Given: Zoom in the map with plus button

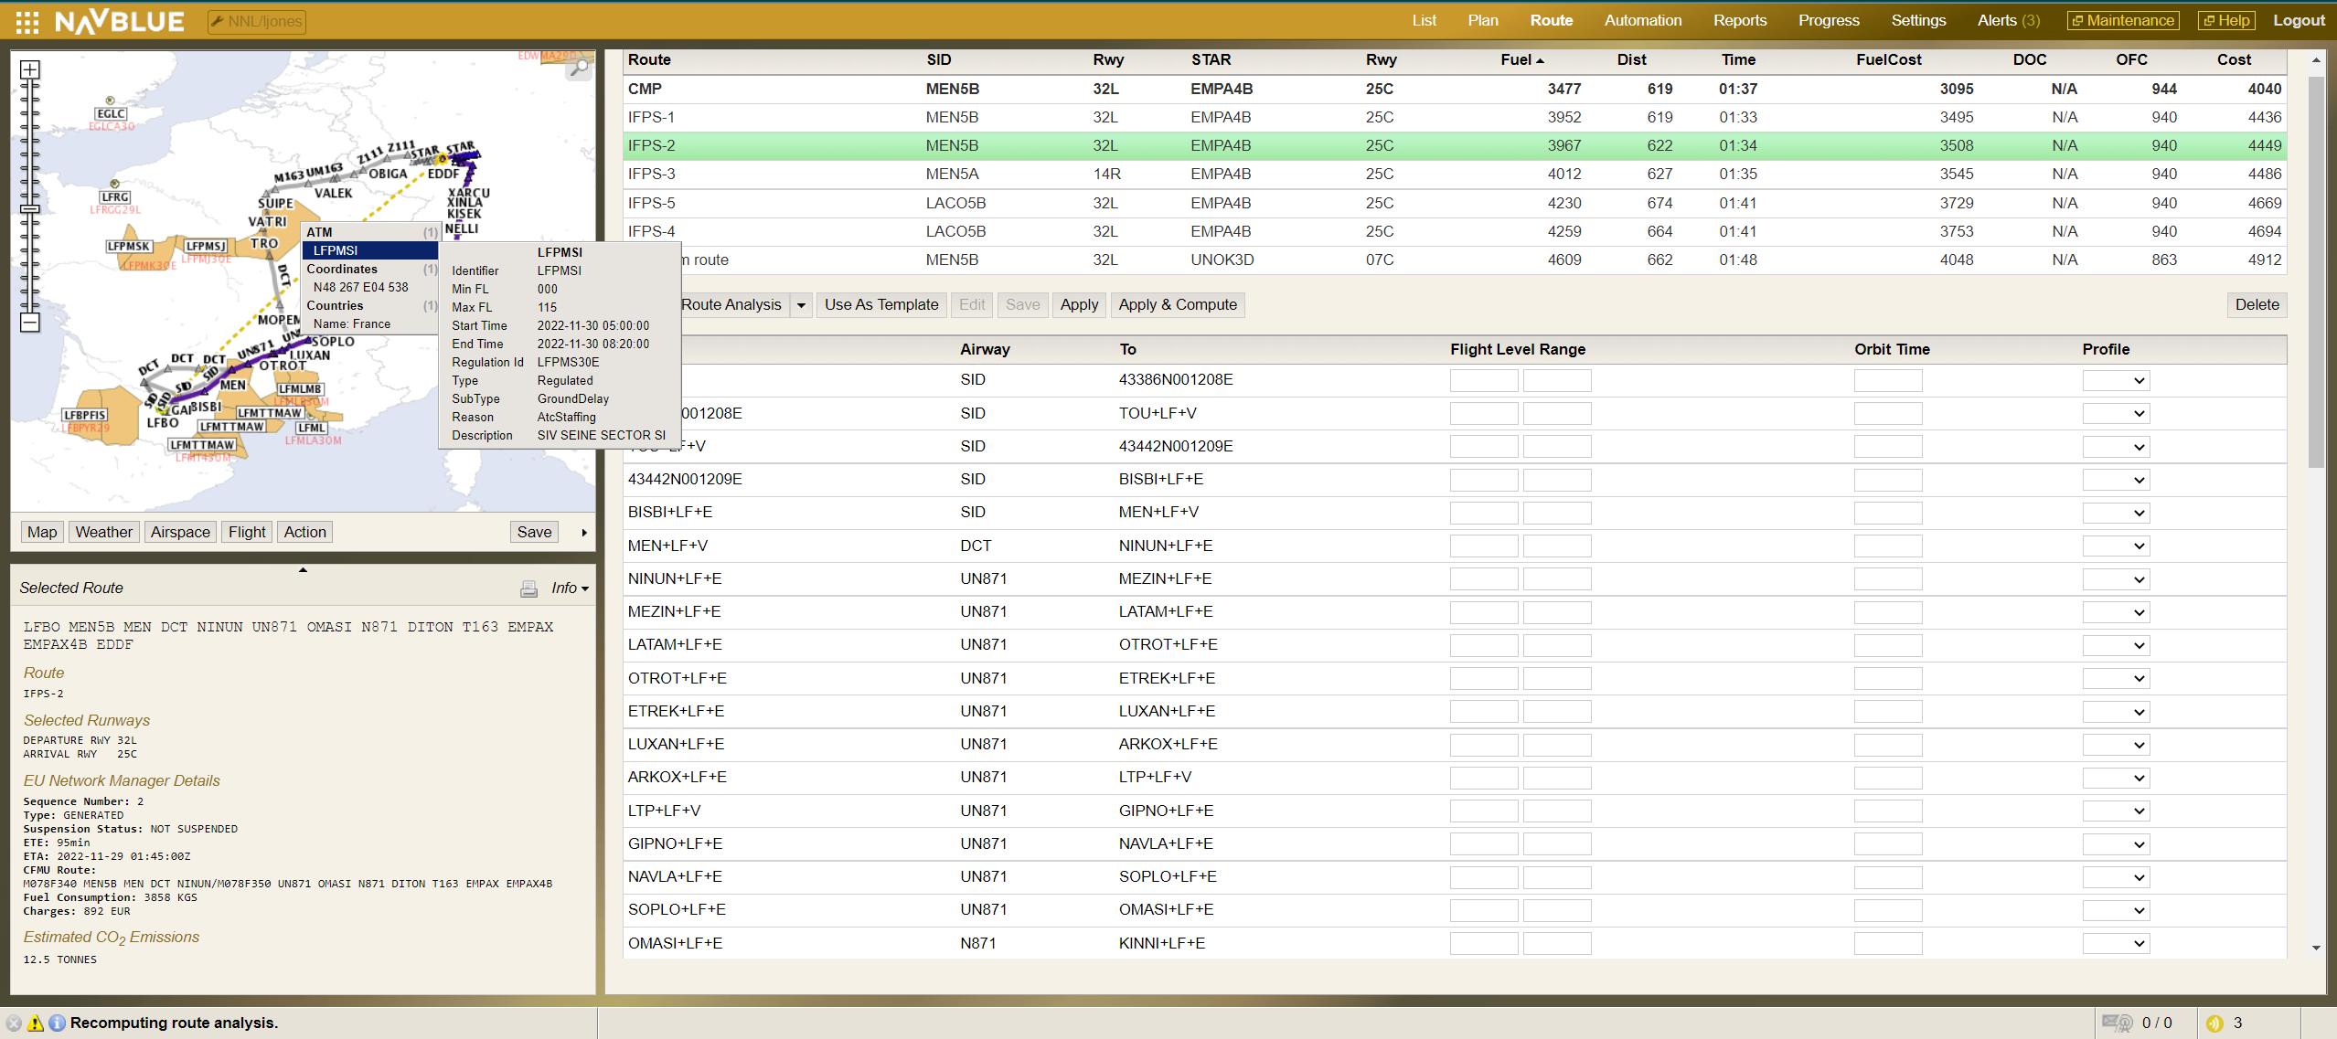Looking at the screenshot, I should click(x=30, y=69).
